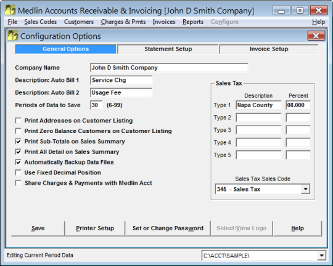The height and width of the screenshot is (266, 333).
Task: Click the Configuration Options dialog icon
Action: (13, 36)
